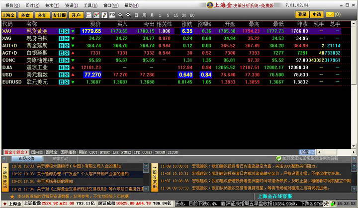Open the 即时(R) menu
This screenshot has width=358, height=208.
pos(32,5)
